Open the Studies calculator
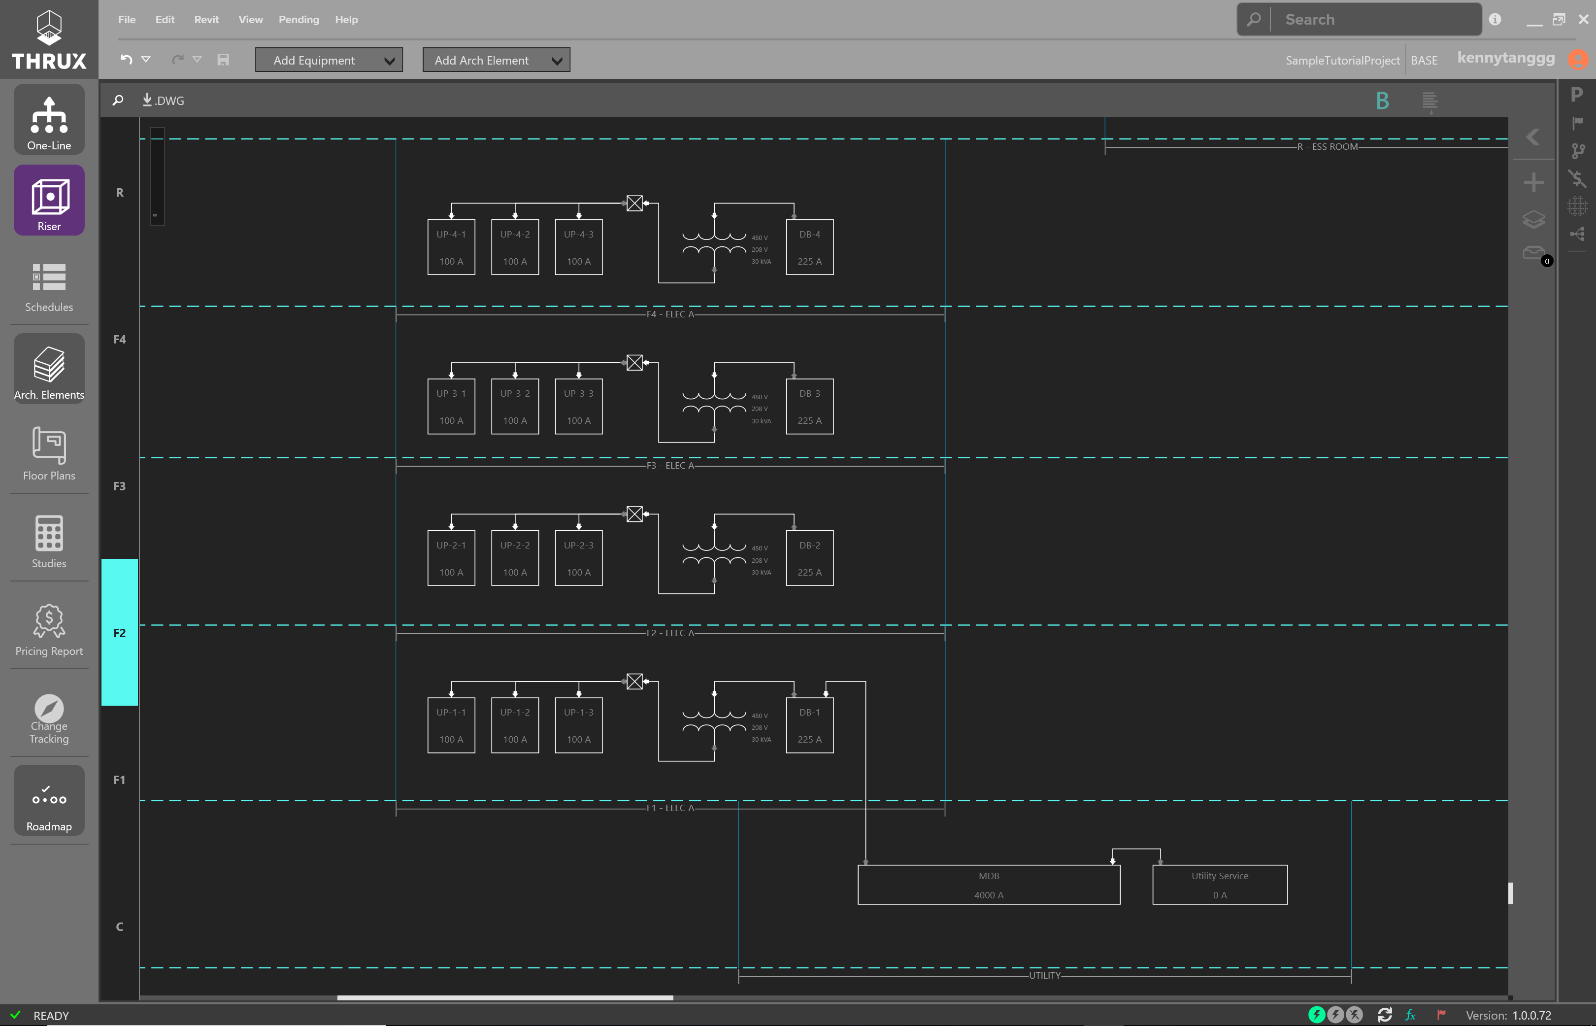Screen dimensions: 1596x1026 pyautogui.click(x=49, y=541)
